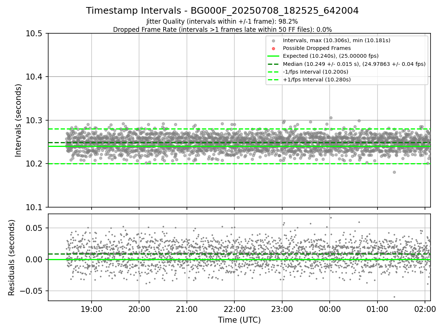Click the '22:00' time tick label
Image resolution: width=445 pixels, height=333 pixels.
pyautogui.click(x=234, y=309)
